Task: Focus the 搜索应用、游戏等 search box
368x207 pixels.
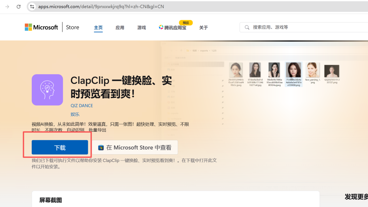Action: tap(304, 27)
